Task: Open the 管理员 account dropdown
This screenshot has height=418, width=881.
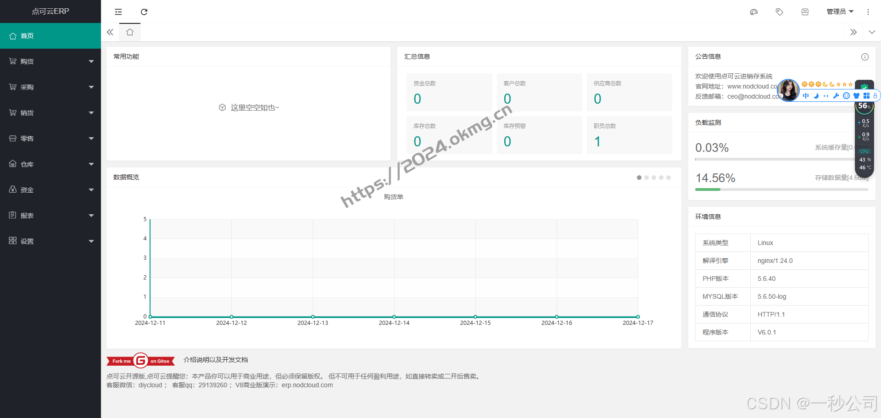Action: (840, 11)
